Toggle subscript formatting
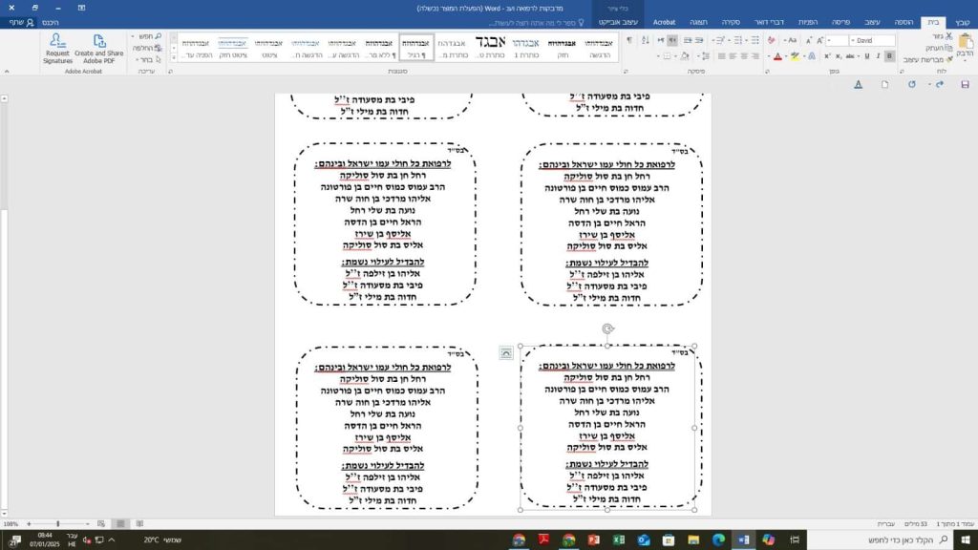978x550 pixels. [x=839, y=56]
